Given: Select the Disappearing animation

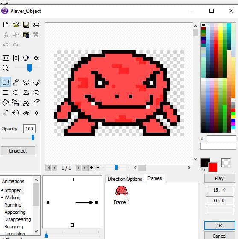Looking at the screenshot, I should 18,219.
